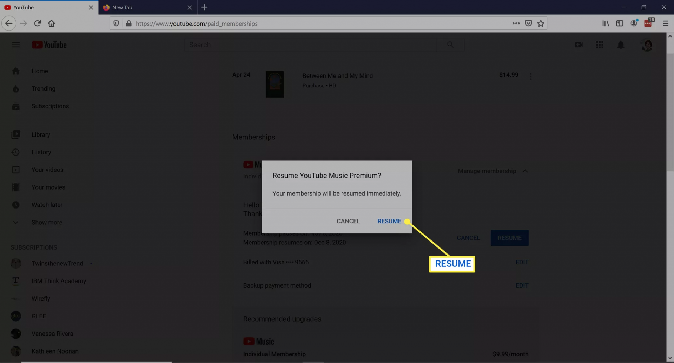
Task: Click CANCEL in the resume dialog
Action: pyautogui.click(x=348, y=221)
